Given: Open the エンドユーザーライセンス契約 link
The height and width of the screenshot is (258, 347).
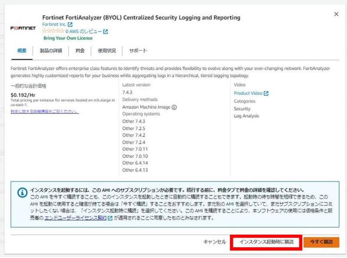Looking at the screenshot, I should (75, 218).
